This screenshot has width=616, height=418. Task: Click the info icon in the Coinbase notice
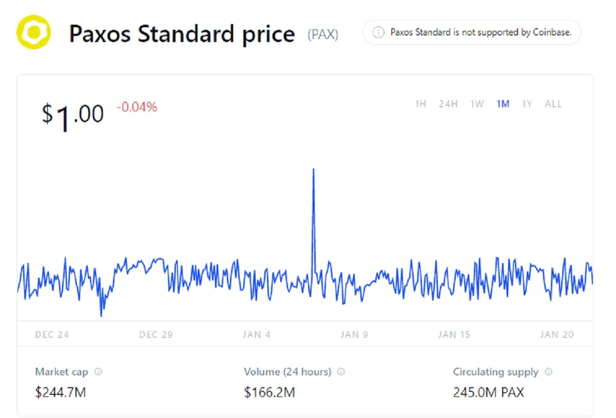378,32
